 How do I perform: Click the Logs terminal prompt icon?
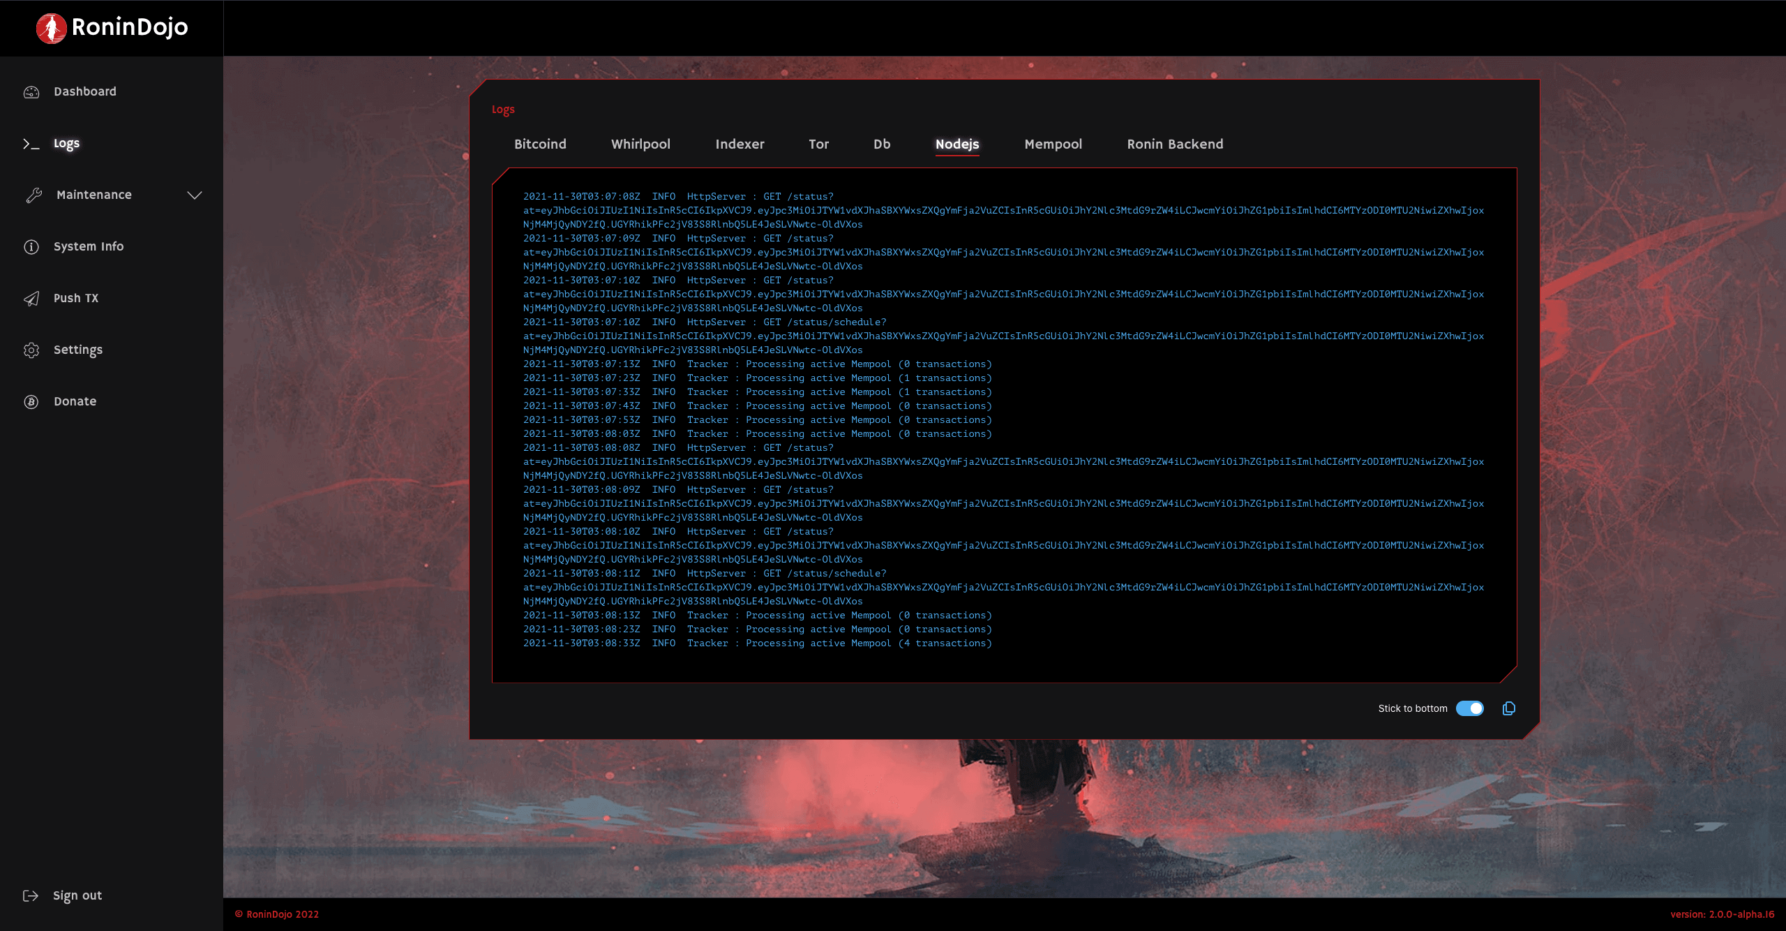[31, 144]
